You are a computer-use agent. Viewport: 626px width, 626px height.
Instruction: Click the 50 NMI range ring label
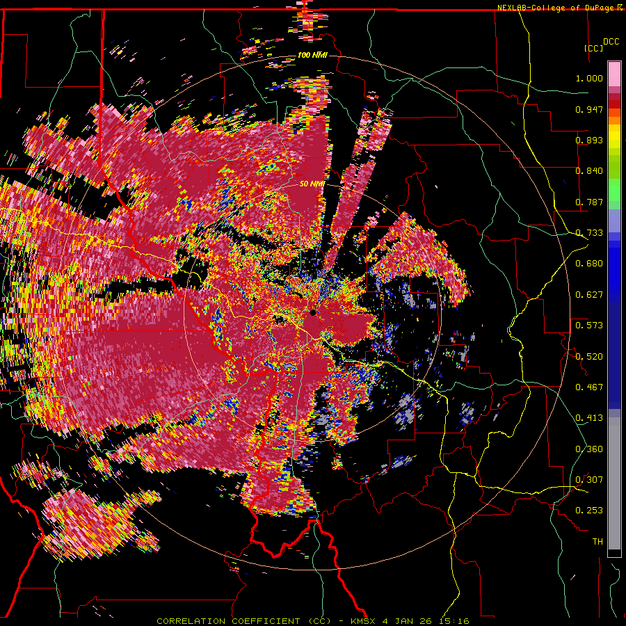pos(312,184)
